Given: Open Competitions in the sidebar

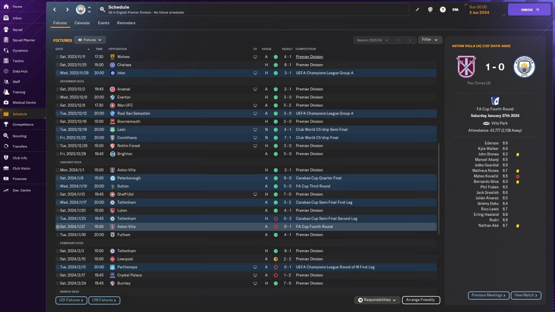Looking at the screenshot, I should (x=23, y=124).
